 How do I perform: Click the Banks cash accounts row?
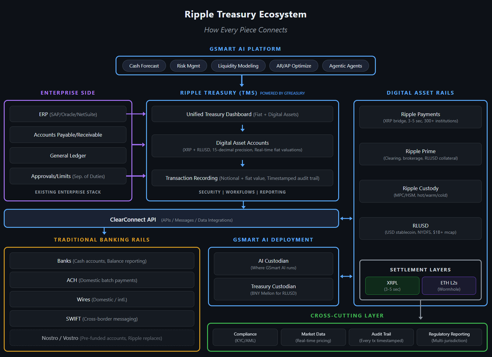coord(102,261)
